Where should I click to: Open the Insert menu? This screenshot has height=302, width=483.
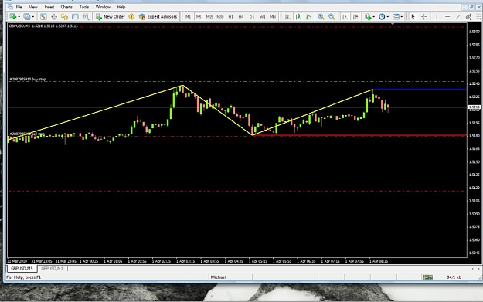(49, 7)
